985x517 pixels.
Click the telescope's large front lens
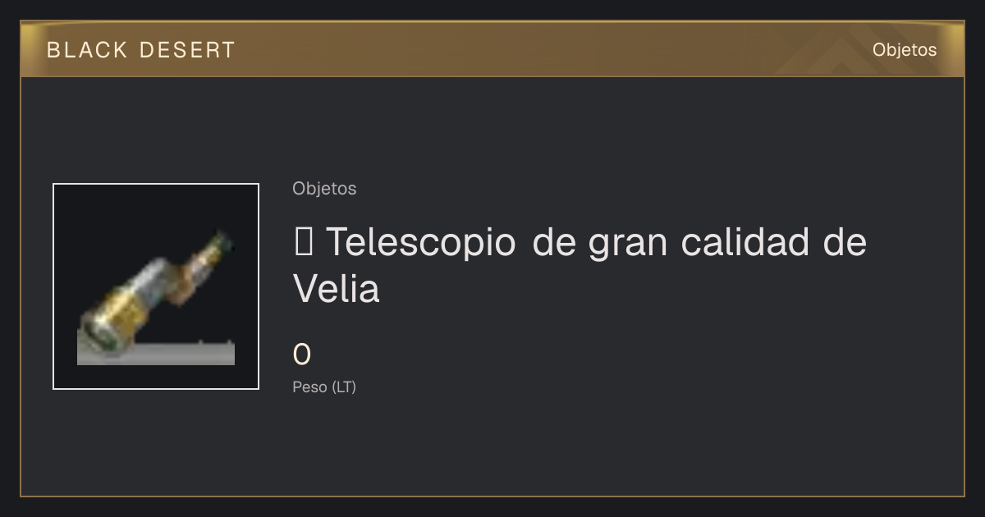pyautogui.click(x=96, y=332)
